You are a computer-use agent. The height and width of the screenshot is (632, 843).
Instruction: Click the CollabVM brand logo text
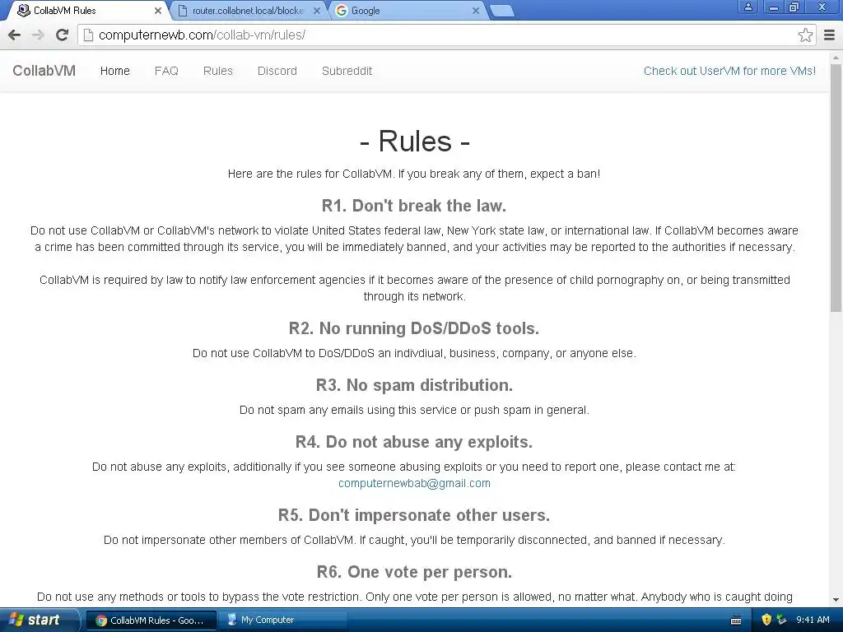[x=44, y=71]
